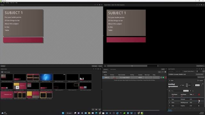Toggle the Start Auto-Play option
The width and height of the screenshot is (205, 115).
[188, 85]
